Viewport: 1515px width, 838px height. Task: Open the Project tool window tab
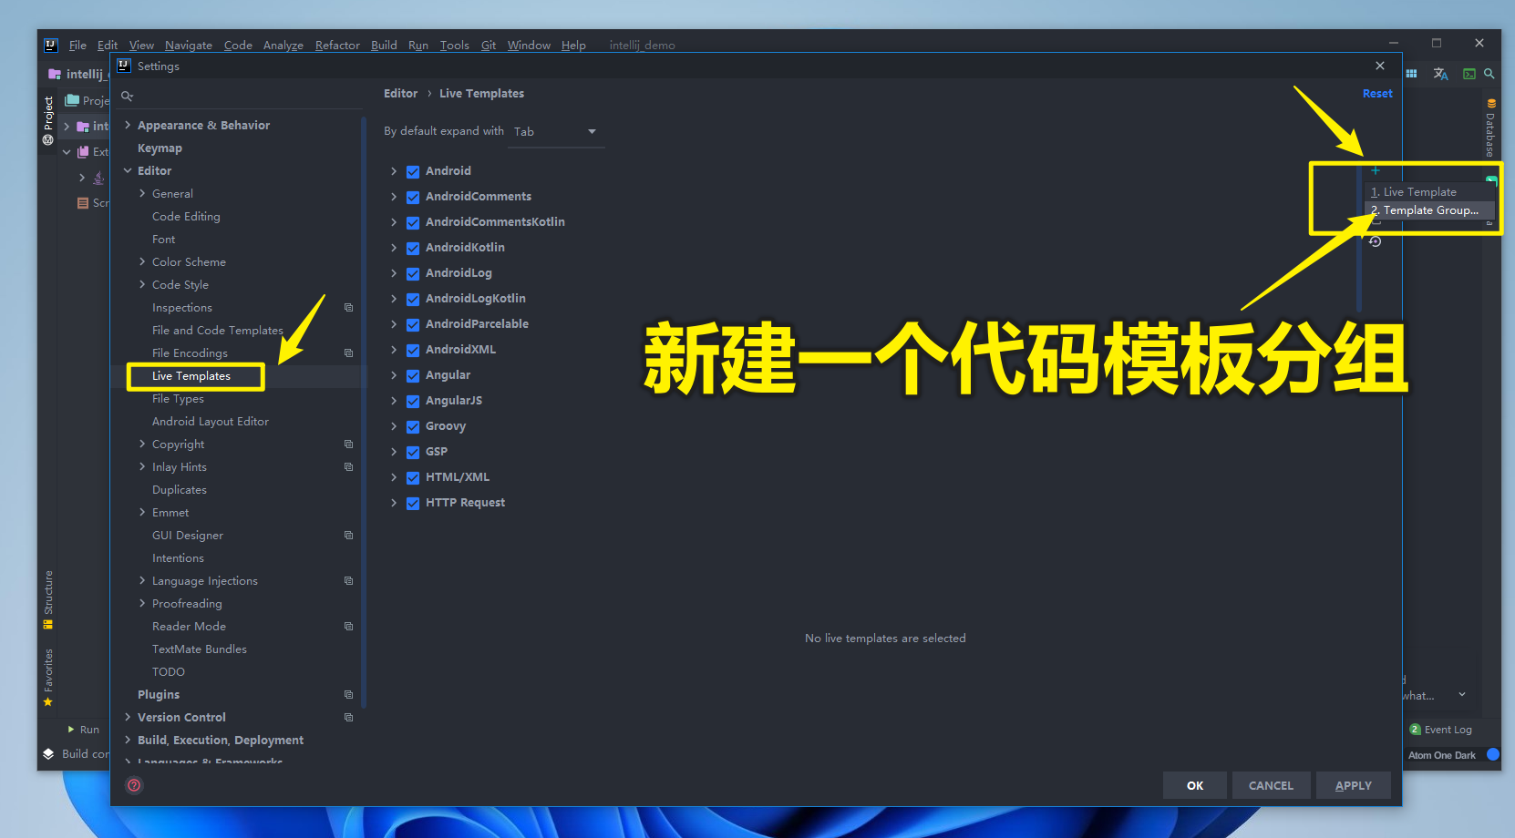pos(48,120)
